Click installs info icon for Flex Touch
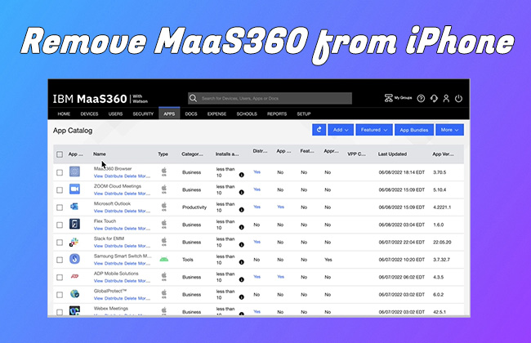 (x=242, y=227)
